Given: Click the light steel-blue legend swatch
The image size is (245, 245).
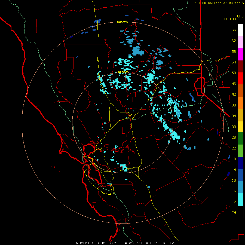Looking at the screenshot, I should tap(240, 187).
